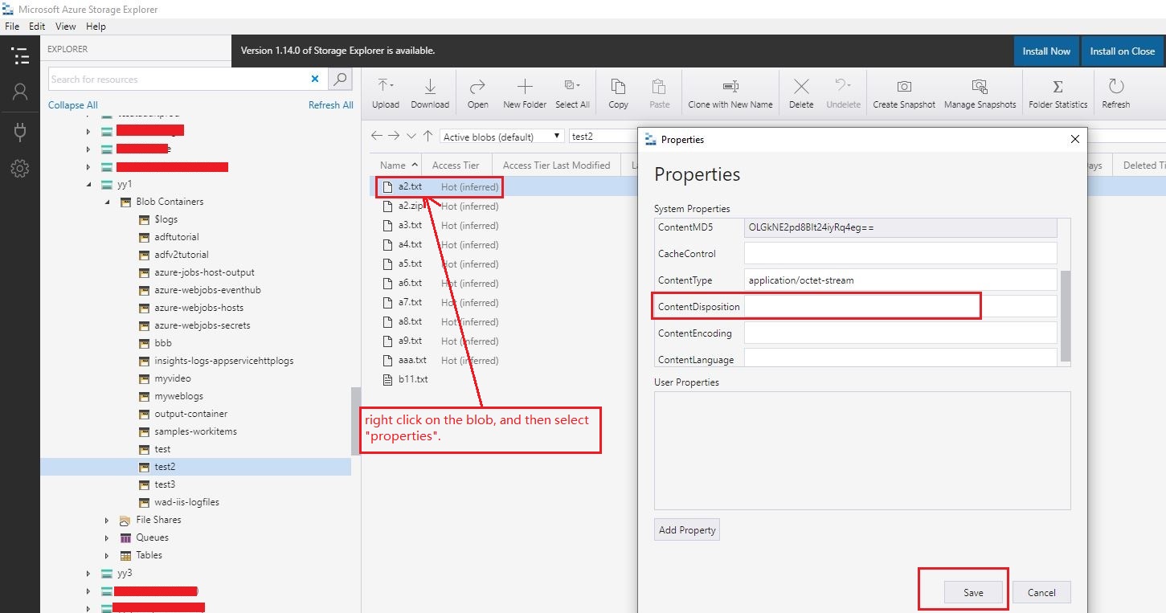Clear the resource search box
This screenshot has height=613, width=1166.
[x=315, y=79]
